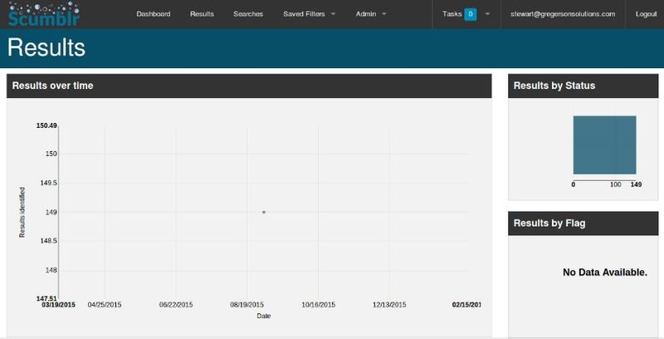Click the Logout link

pyautogui.click(x=644, y=14)
